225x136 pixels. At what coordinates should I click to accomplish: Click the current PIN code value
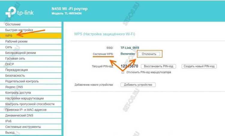[x=129, y=66]
